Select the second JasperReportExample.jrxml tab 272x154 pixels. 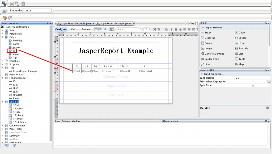click(x=115, y=23)
